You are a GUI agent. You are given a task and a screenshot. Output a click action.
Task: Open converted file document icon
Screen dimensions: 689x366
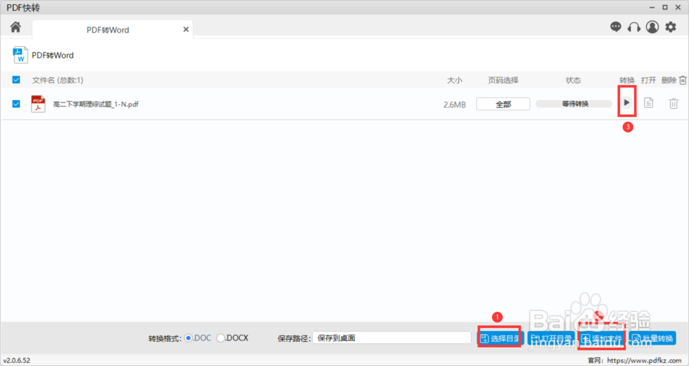pos(648,103)
